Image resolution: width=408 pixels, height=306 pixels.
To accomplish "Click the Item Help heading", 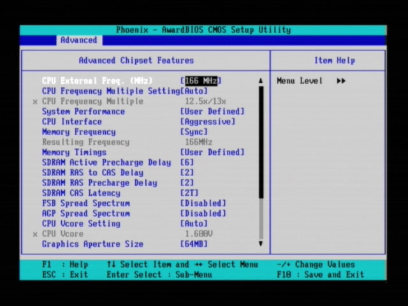I will (x=335, y=61).
